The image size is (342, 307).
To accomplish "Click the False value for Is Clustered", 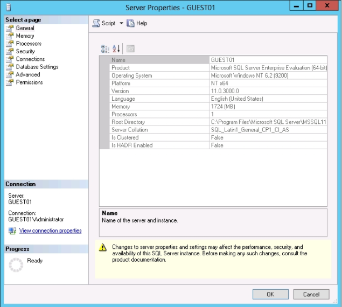I will [x=217, y=137].
